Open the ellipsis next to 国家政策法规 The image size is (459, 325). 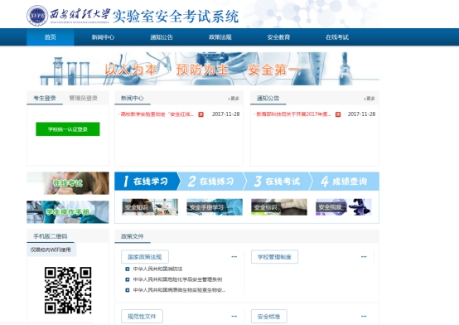pos(234,257)
